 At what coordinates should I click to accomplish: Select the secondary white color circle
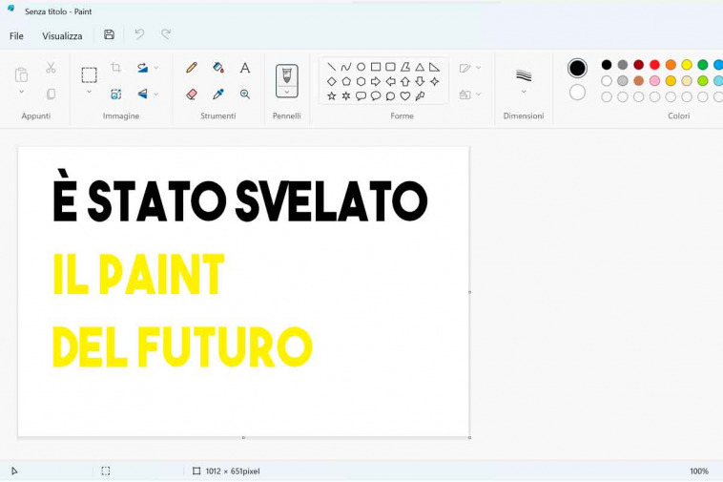pyautogui.click(x=577, y=93)
